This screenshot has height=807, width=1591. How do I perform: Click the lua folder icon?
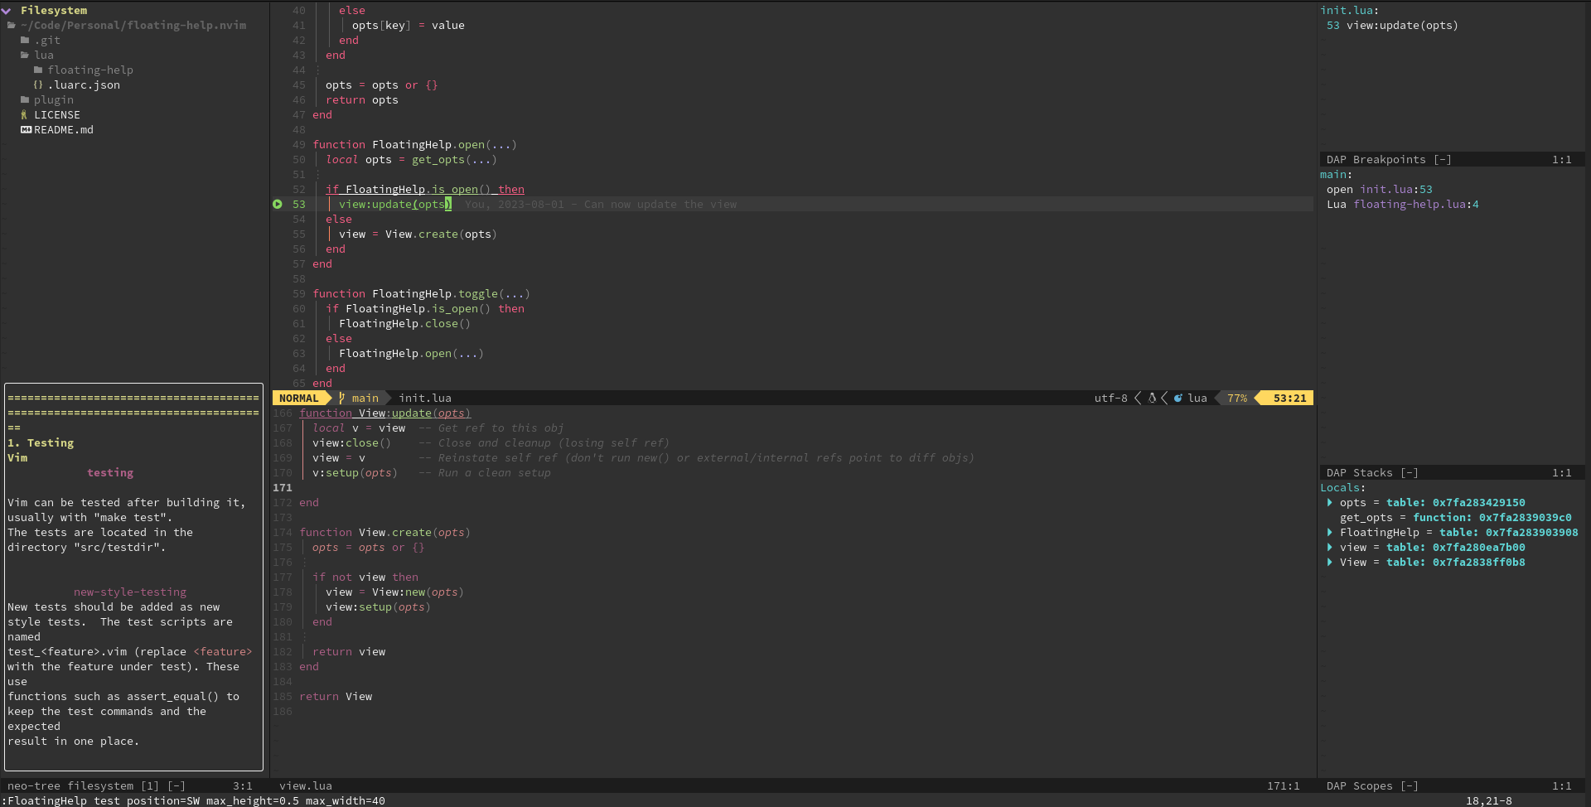tap(25, 56)
